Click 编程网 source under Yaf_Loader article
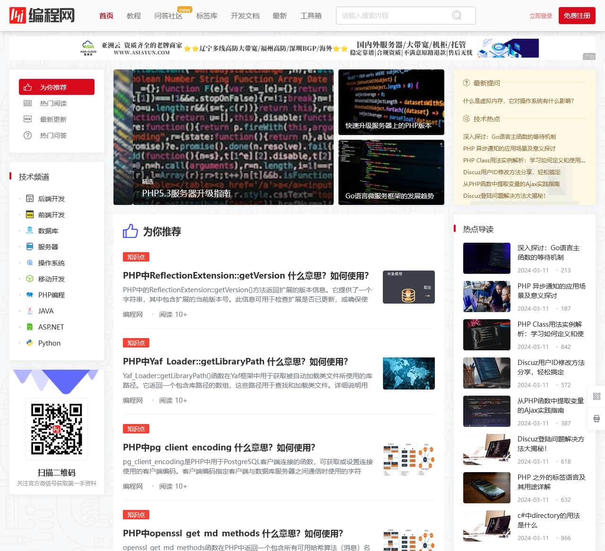This screenshot has height=551, width=605. [x=133, y=400]
